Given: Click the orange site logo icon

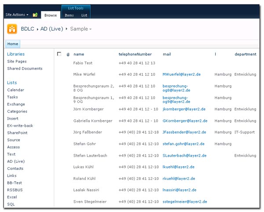Looking at the screenshot, I should click(x=12, y=29).
